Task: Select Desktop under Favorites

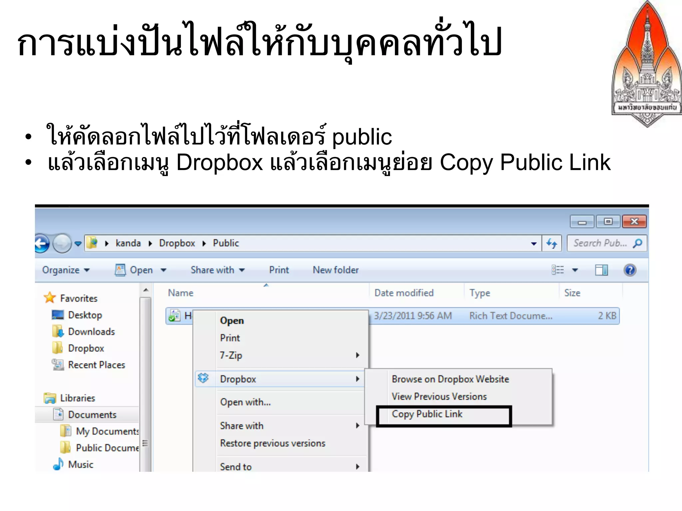Action: click(85, 315)
